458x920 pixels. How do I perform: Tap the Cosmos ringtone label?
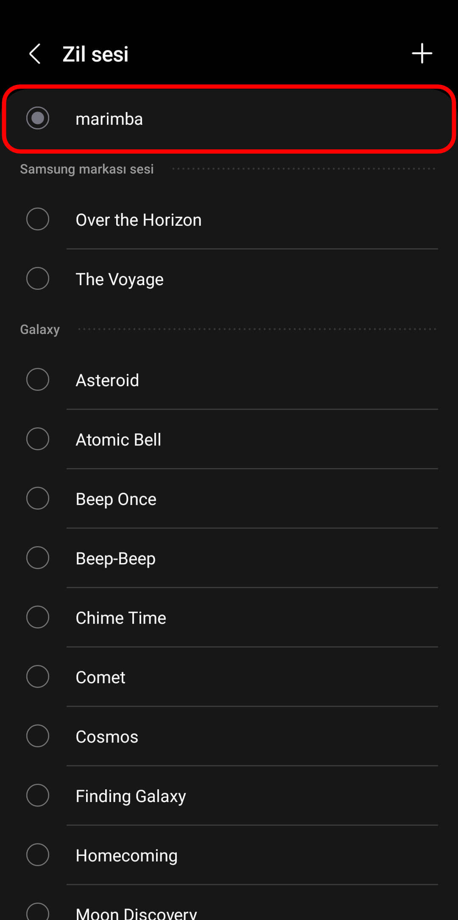click(107, 737)
